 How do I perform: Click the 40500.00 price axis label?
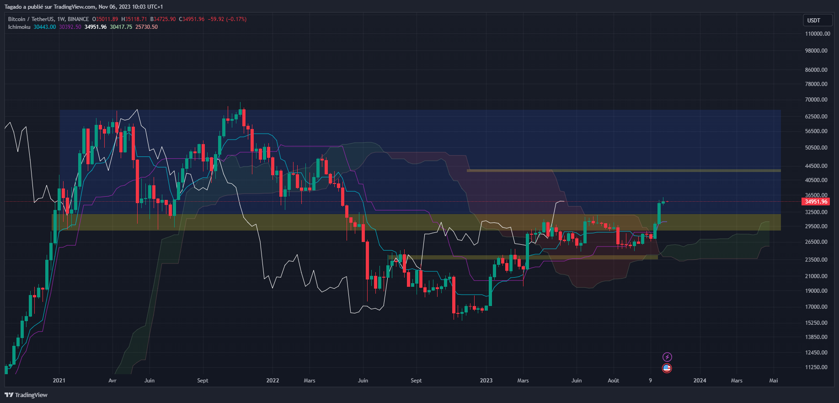[x=816, y=180]
